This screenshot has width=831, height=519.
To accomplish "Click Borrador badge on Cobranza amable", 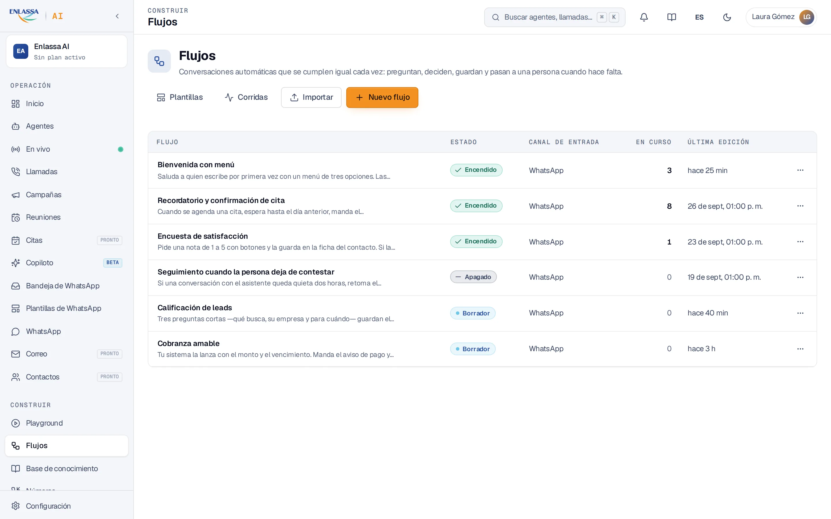I will click(x=473, y=349).
